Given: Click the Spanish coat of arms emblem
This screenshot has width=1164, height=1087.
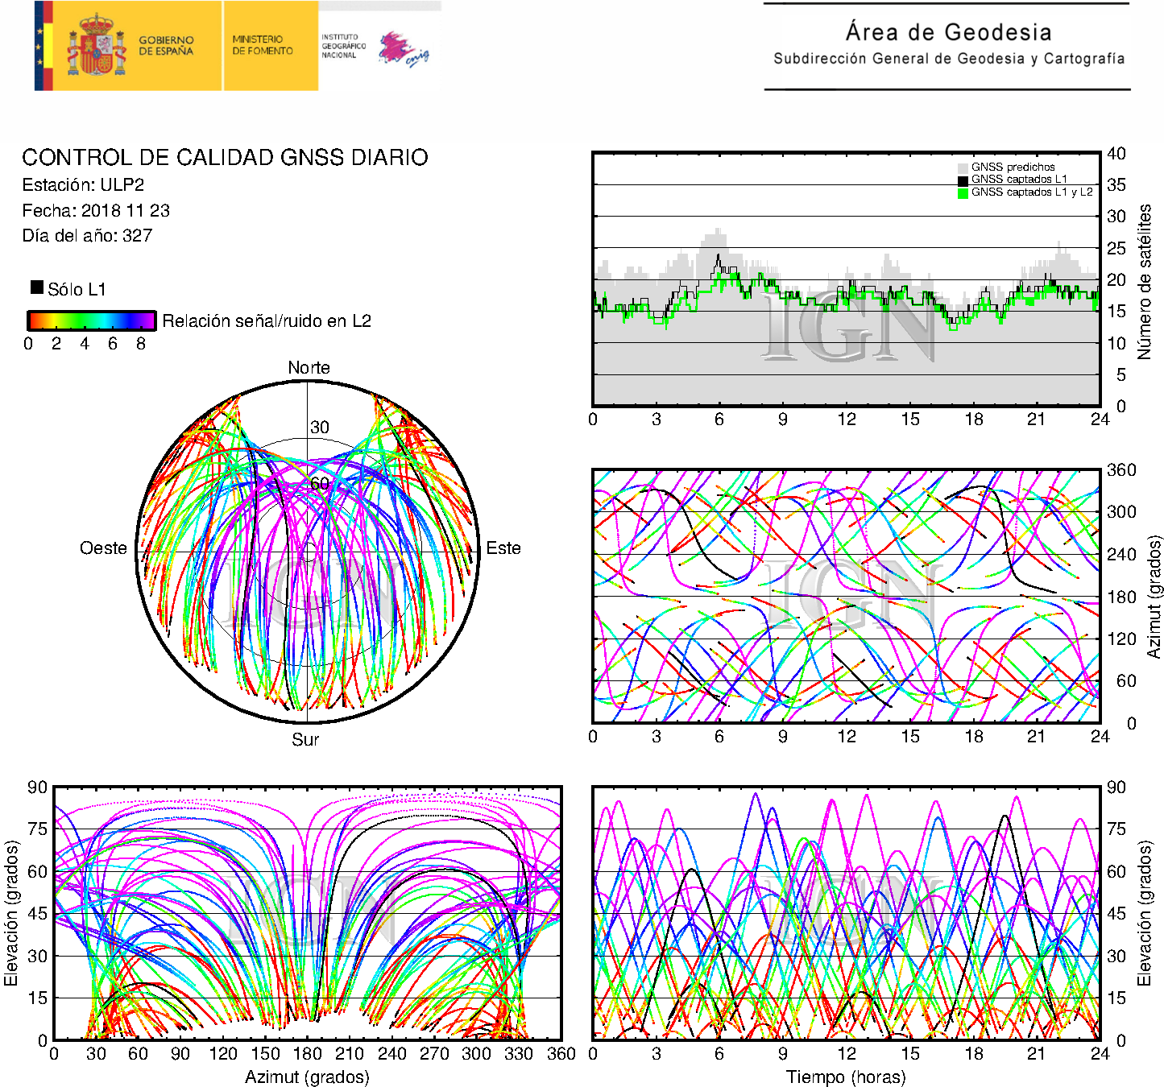Looking at the screenshot, I should pos(96,46).
